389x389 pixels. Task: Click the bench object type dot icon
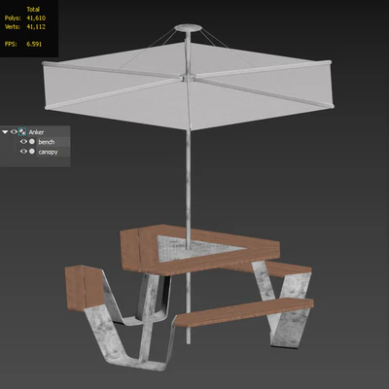coord(32,142)
